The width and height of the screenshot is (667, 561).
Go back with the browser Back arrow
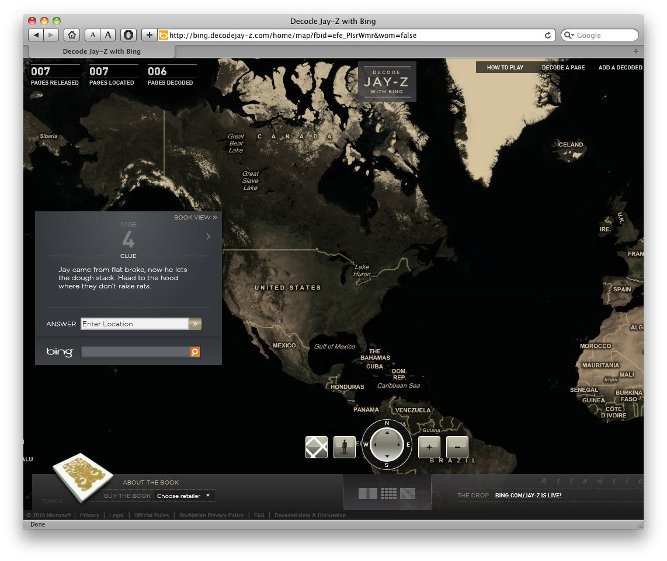(x=36, y=35)
